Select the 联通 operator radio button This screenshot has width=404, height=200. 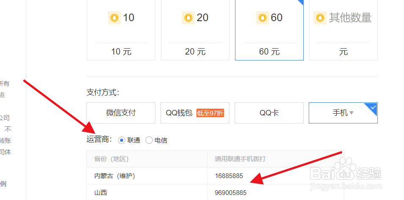(x=122, y=140)
